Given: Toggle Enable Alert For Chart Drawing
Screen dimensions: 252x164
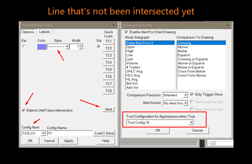Looking at the screenshot, I should click(x=126, y=32).
